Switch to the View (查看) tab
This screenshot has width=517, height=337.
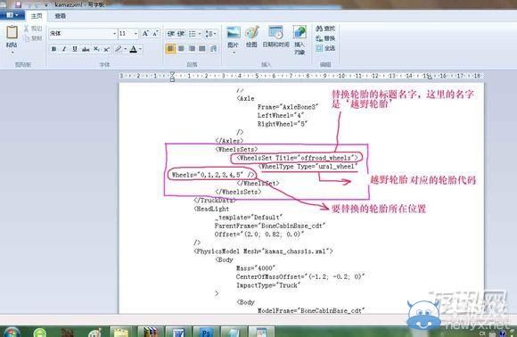(61, 16)
